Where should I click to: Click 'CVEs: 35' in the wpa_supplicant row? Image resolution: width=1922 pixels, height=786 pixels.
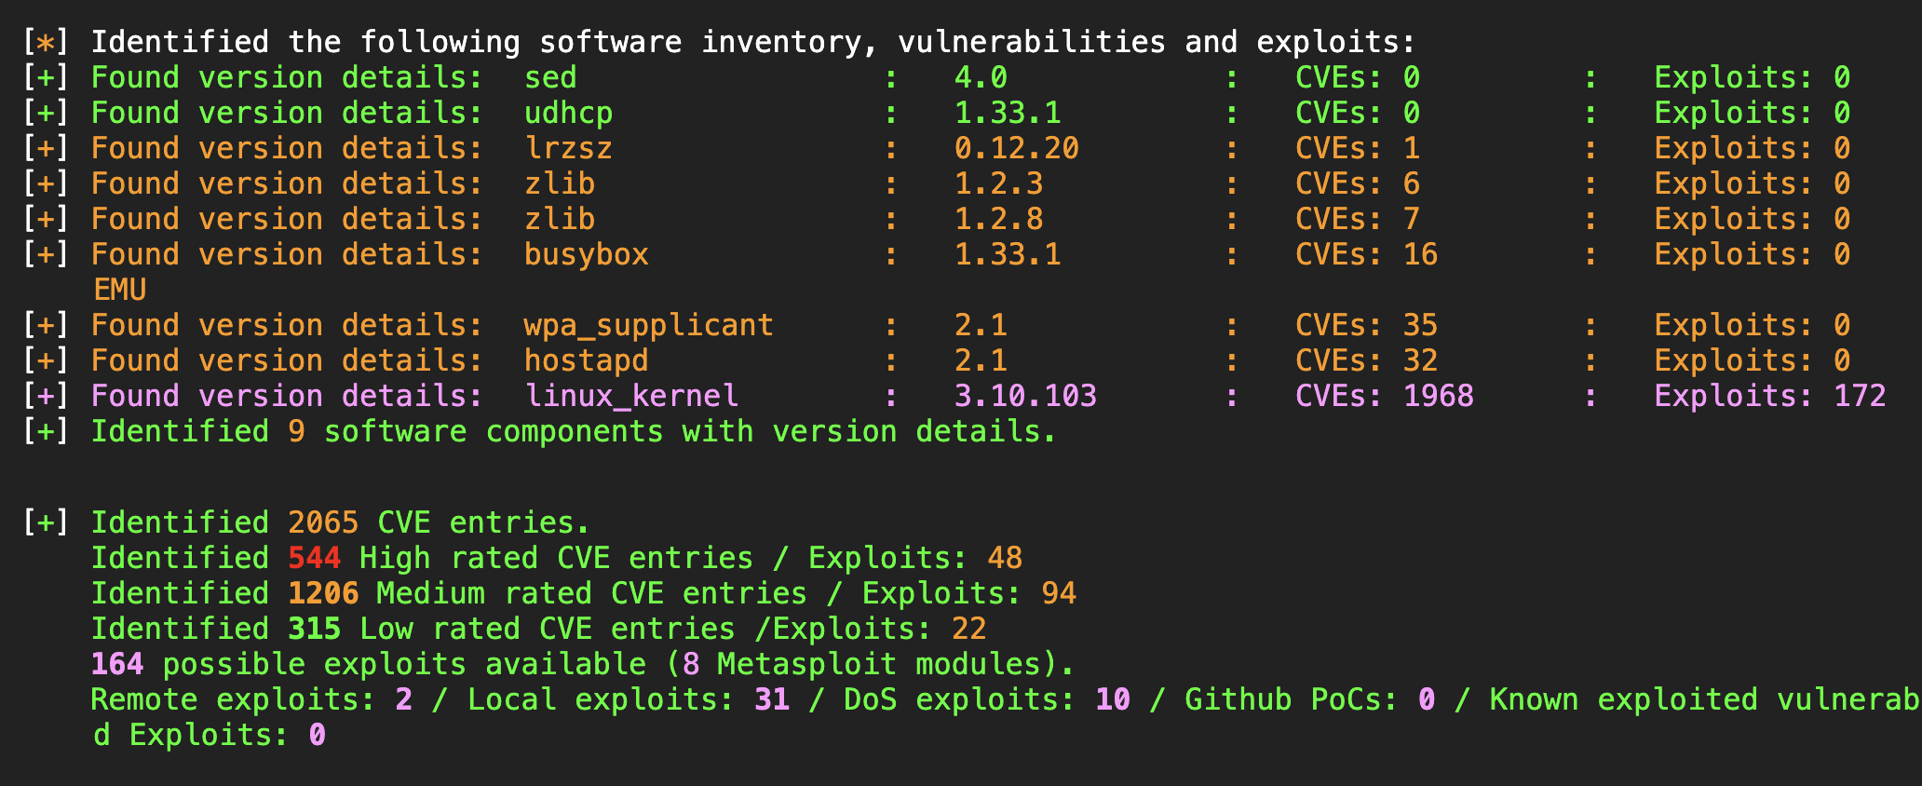click(x=1366, y=325)
